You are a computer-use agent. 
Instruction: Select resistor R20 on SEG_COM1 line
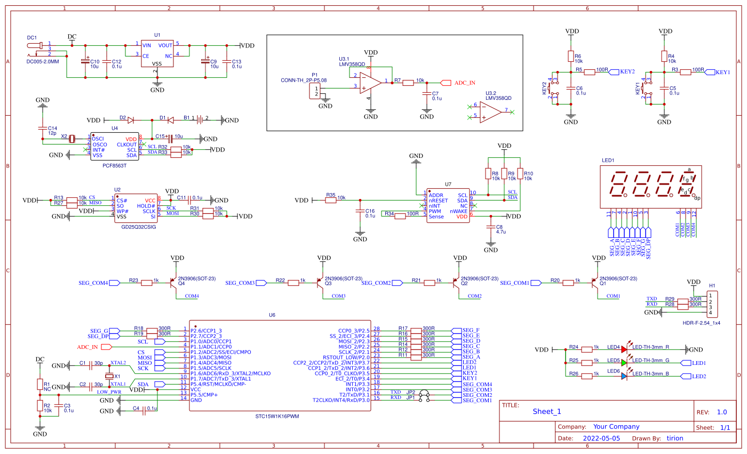[569, 283]
